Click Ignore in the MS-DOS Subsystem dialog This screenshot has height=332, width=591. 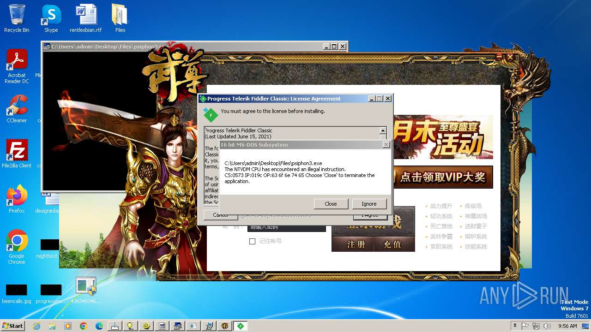tap(369, 204)
